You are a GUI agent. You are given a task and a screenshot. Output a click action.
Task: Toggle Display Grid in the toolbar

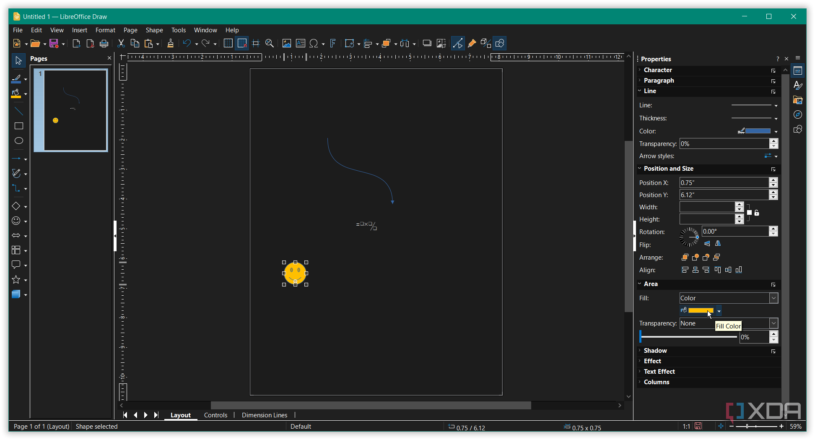click(x=228, y=43)
